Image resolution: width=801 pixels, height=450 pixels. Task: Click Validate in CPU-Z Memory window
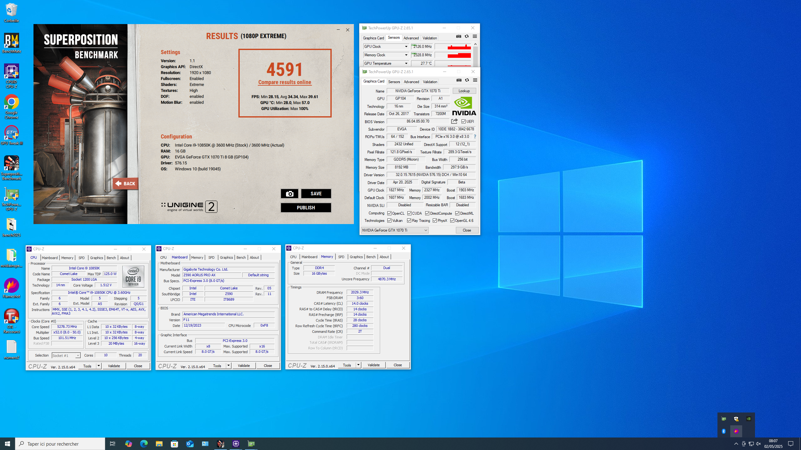click(374, 365)
